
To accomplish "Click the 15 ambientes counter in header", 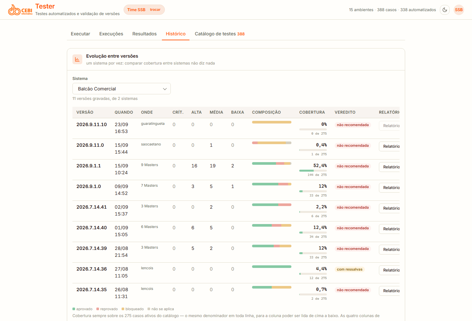I will point(361,10).
